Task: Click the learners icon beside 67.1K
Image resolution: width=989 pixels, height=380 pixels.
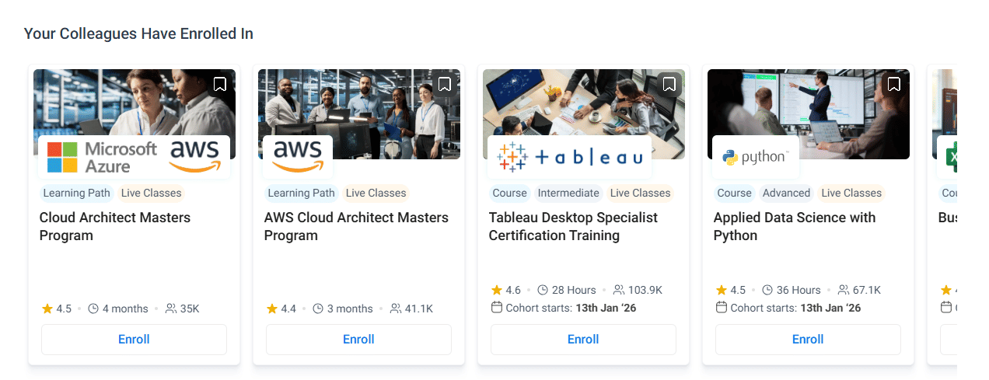Action: (x=844, y=290)
